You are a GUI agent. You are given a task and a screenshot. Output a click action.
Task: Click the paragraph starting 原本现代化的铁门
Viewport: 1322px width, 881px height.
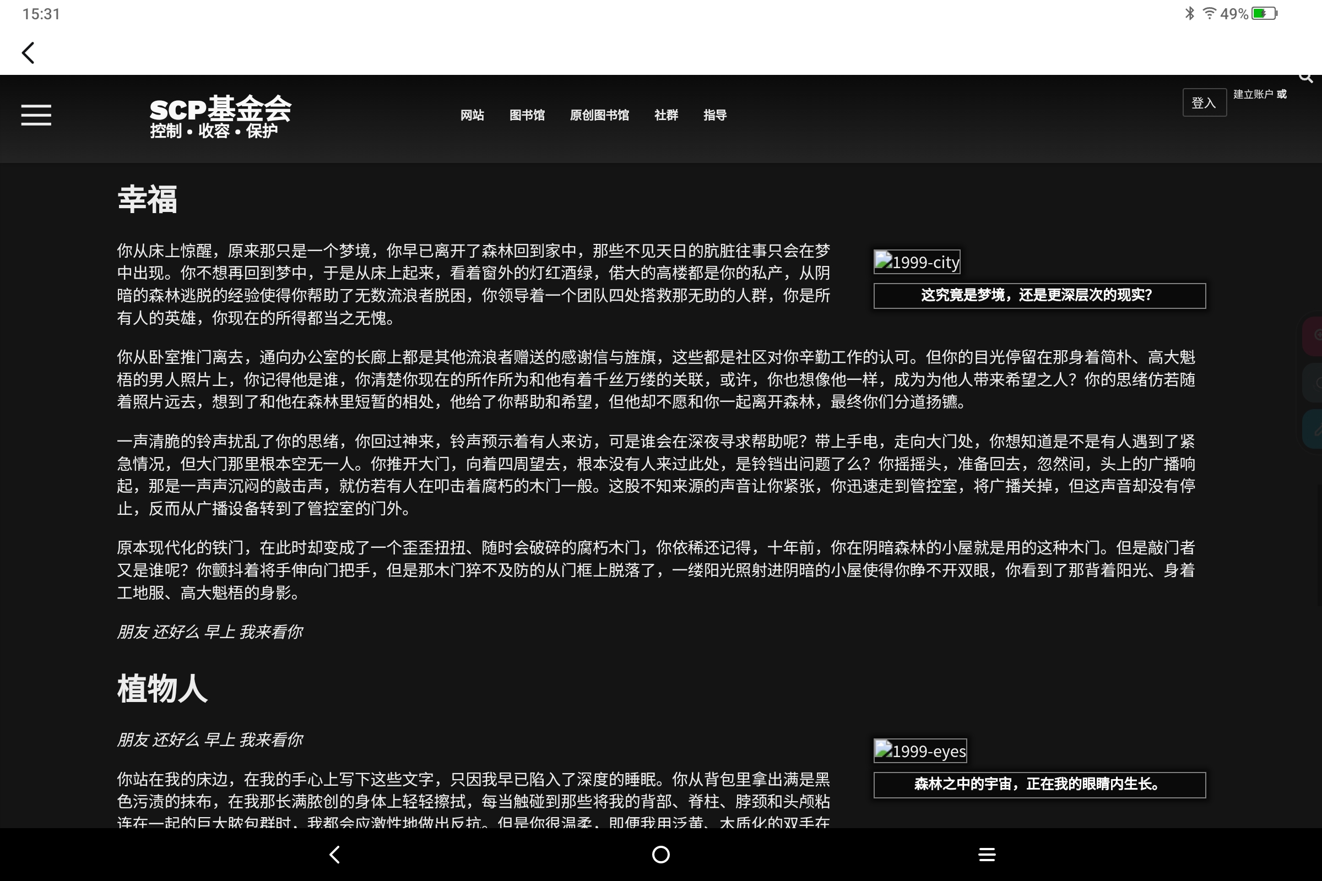pos(656,570)
